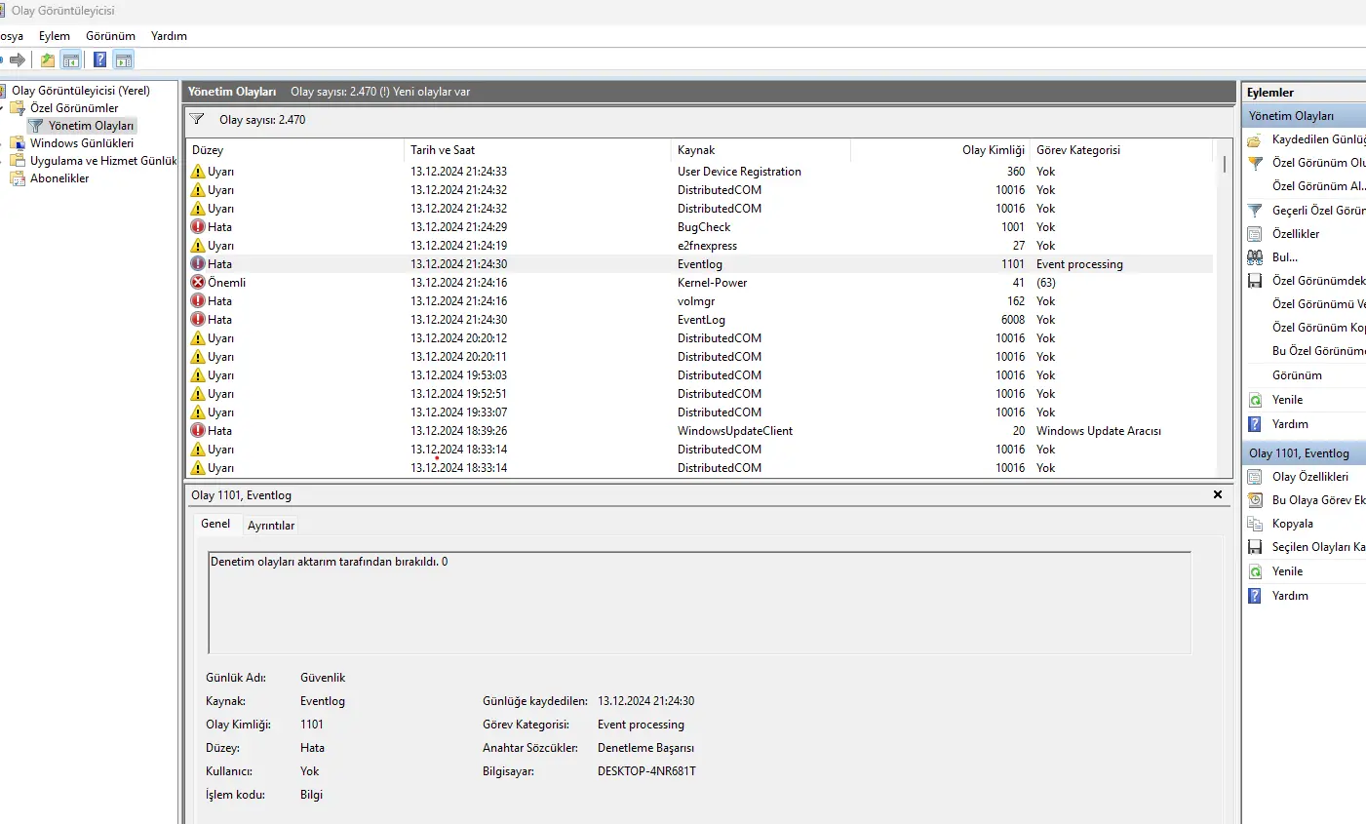
Task: Close the Olay 1101 preview pane
Action: pos(1218,494)
